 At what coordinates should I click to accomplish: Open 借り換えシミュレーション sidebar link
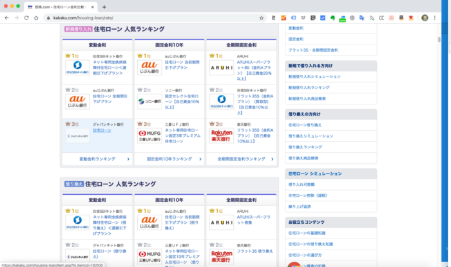pyautogui.click(x=311, y=136)
